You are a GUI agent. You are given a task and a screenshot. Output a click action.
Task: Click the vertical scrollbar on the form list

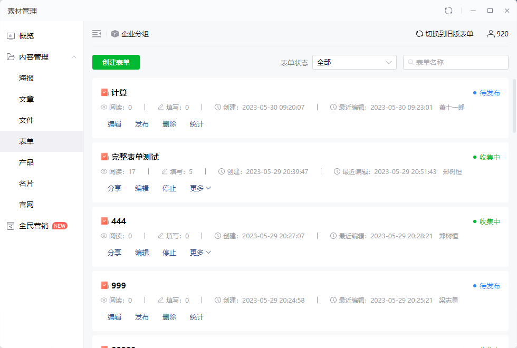(514, 105)
